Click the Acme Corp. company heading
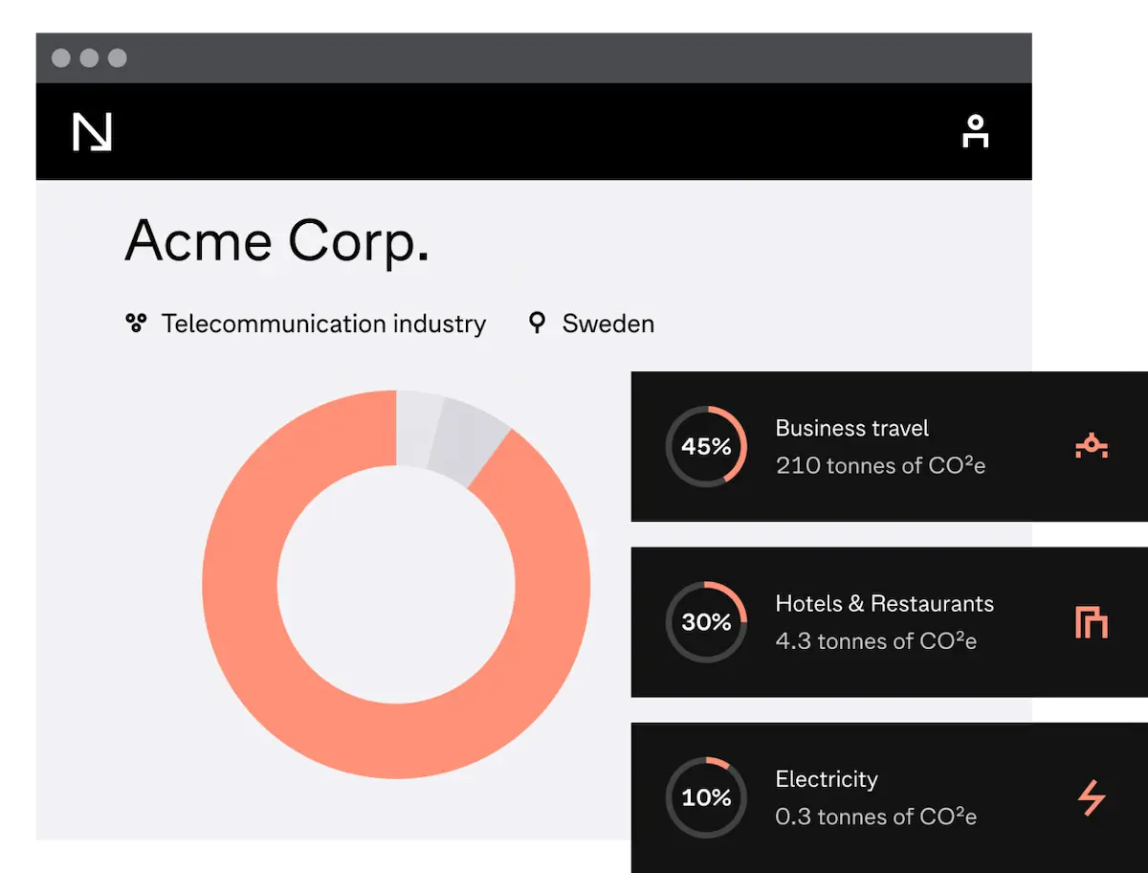This screenshot has height=873, width=1148. (276, 240)
